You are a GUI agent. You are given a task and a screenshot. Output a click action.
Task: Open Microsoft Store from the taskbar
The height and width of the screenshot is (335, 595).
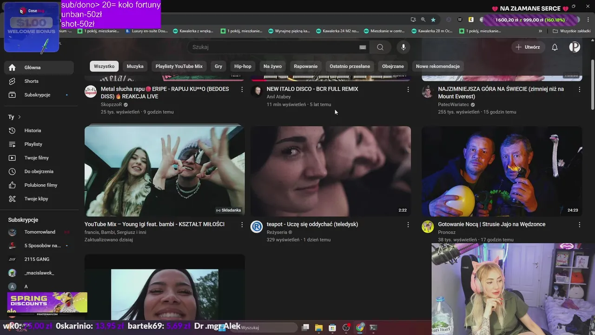click(x=332, y=328)
